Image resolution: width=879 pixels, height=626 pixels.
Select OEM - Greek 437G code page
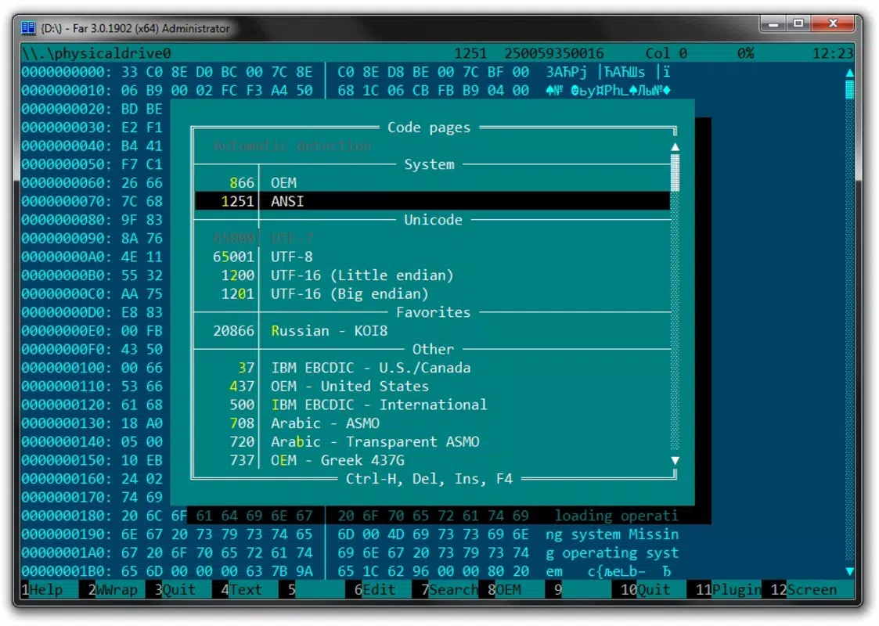point(432,460)
